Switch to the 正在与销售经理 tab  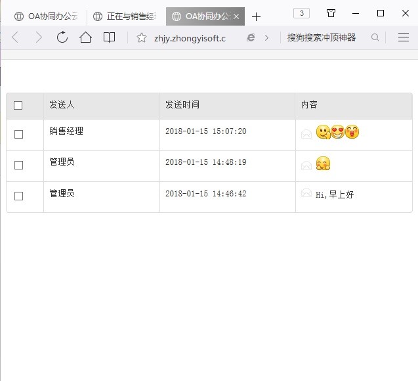coord(125,16)
